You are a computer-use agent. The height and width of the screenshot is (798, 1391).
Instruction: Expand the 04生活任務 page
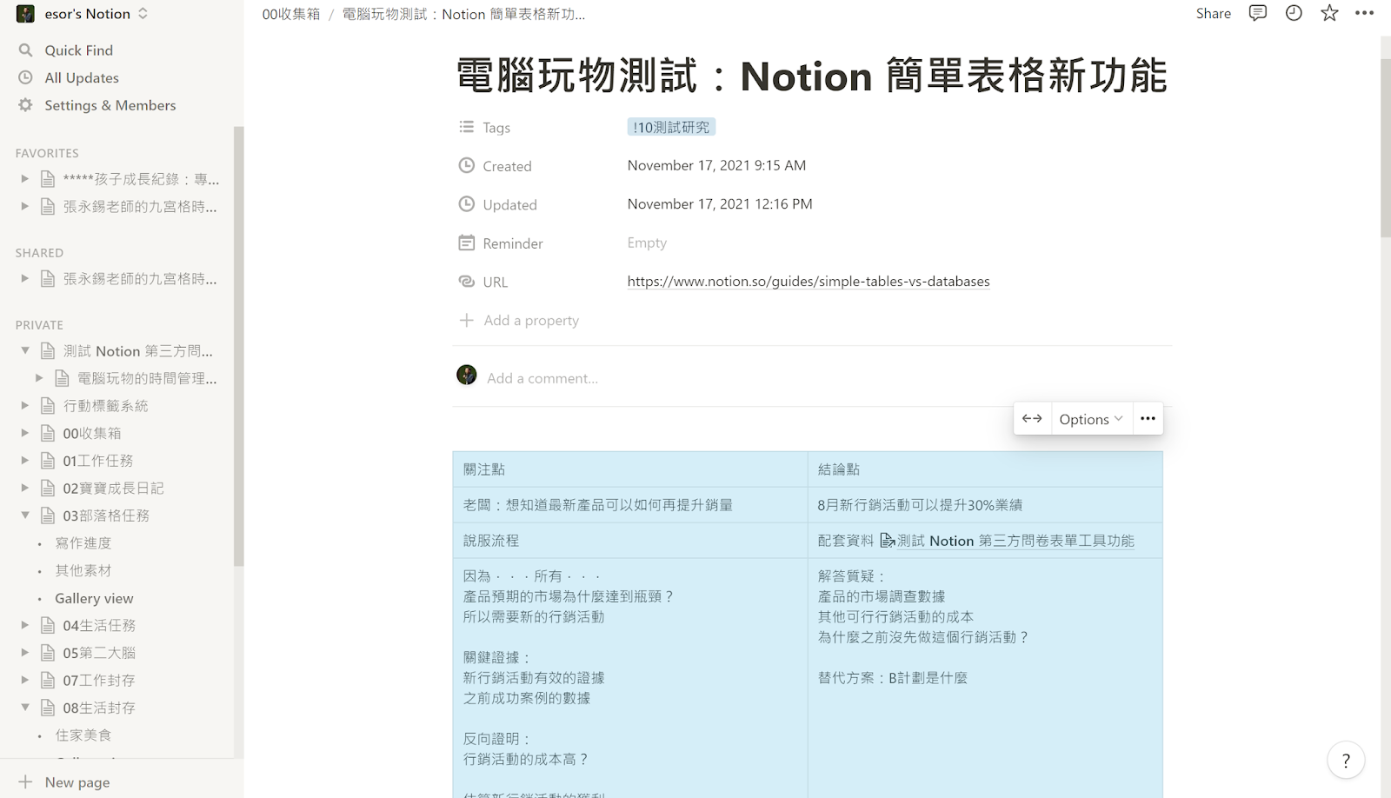click(25, 625)
